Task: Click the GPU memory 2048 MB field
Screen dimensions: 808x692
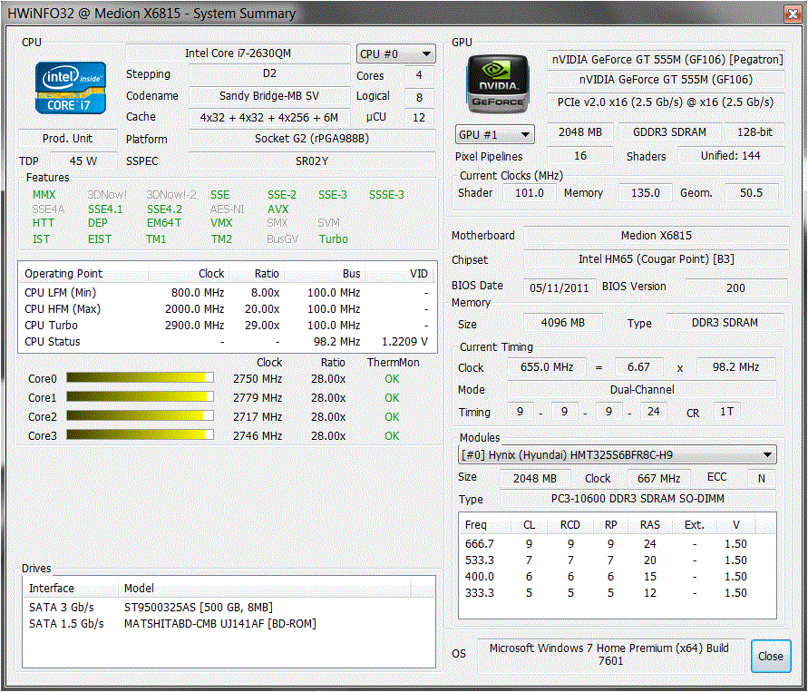Action: [x=580, y=132]
